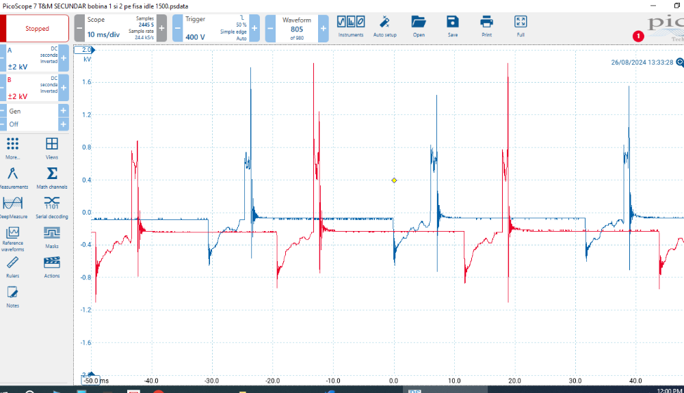Image resolution: width=684 pixels, height=393 pixels.
Task: Click the yellow trigger marker diamond
Action: [394, 180]
